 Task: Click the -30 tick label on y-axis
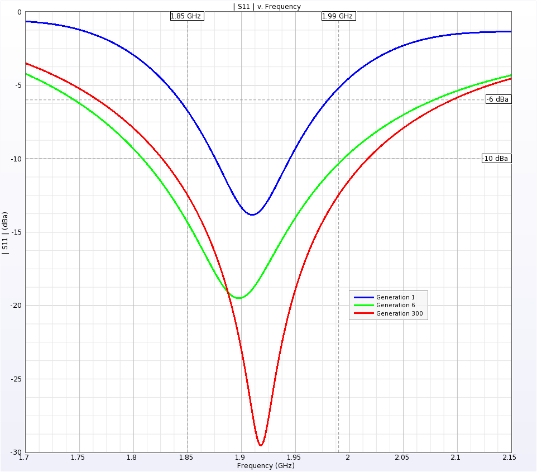tap(16, 452)
